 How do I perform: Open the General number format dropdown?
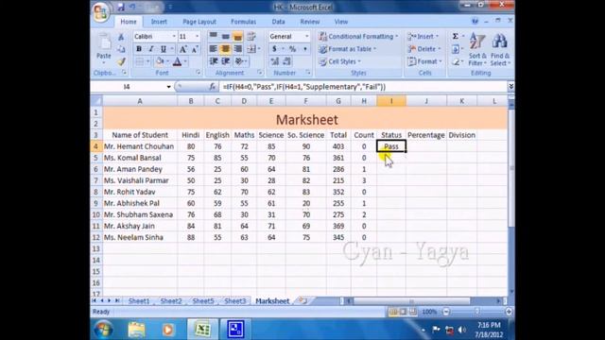point(306,36)
